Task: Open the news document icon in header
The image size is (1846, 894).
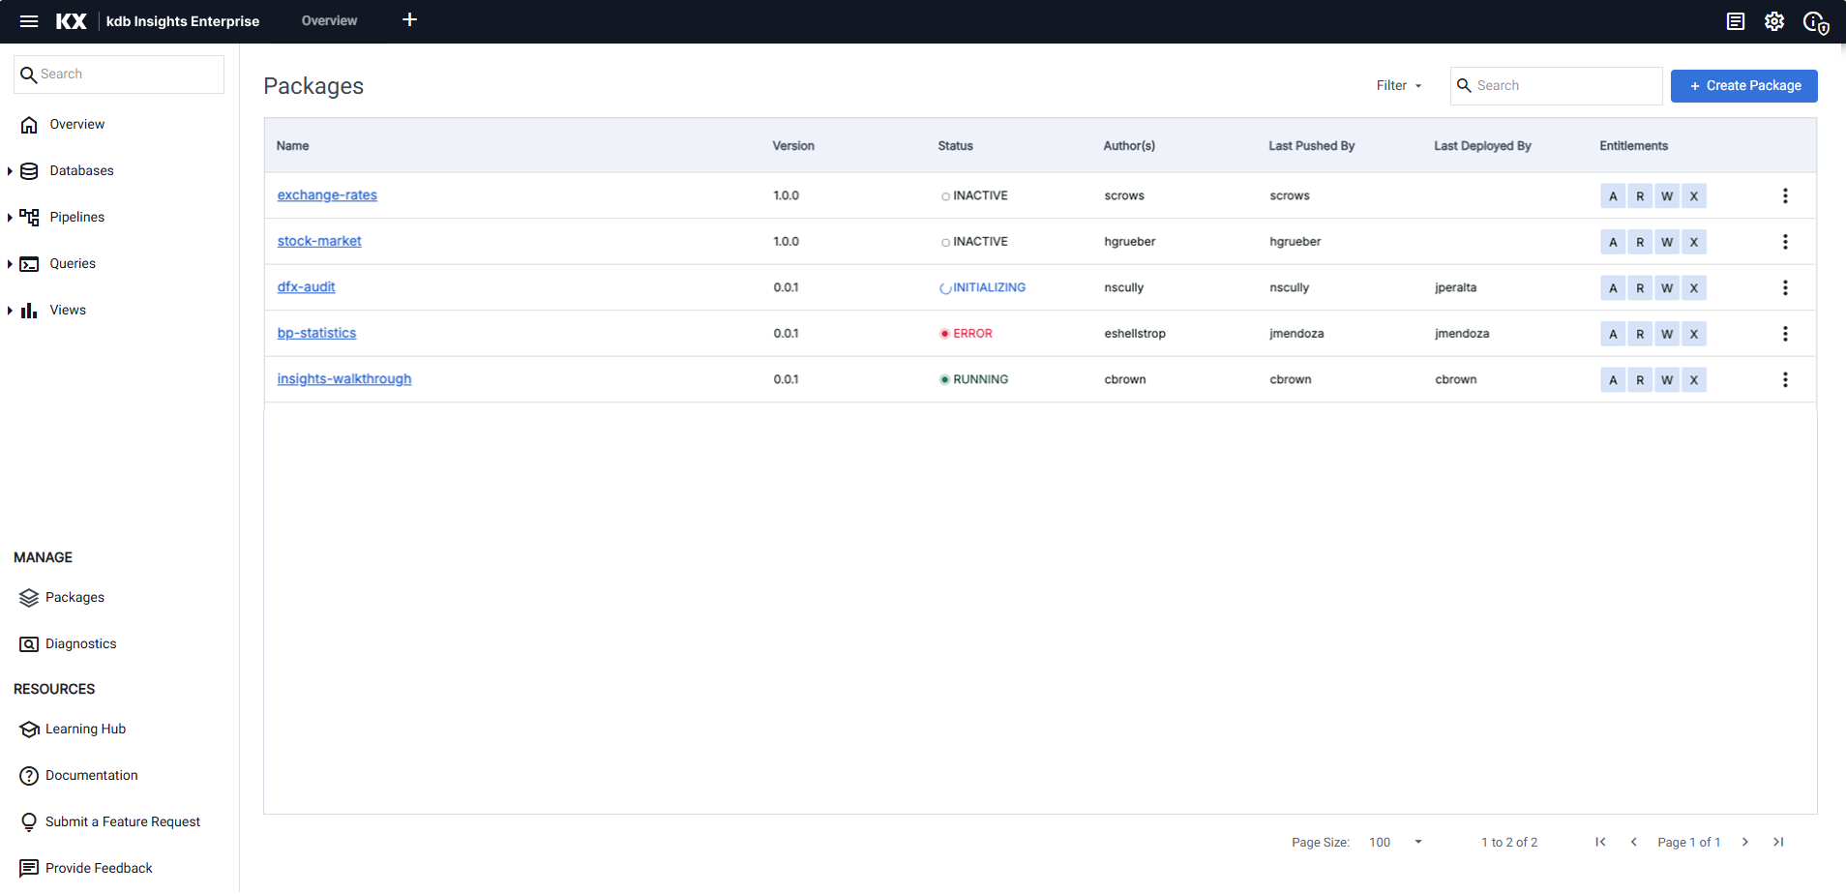Action: coord(1735,21)
